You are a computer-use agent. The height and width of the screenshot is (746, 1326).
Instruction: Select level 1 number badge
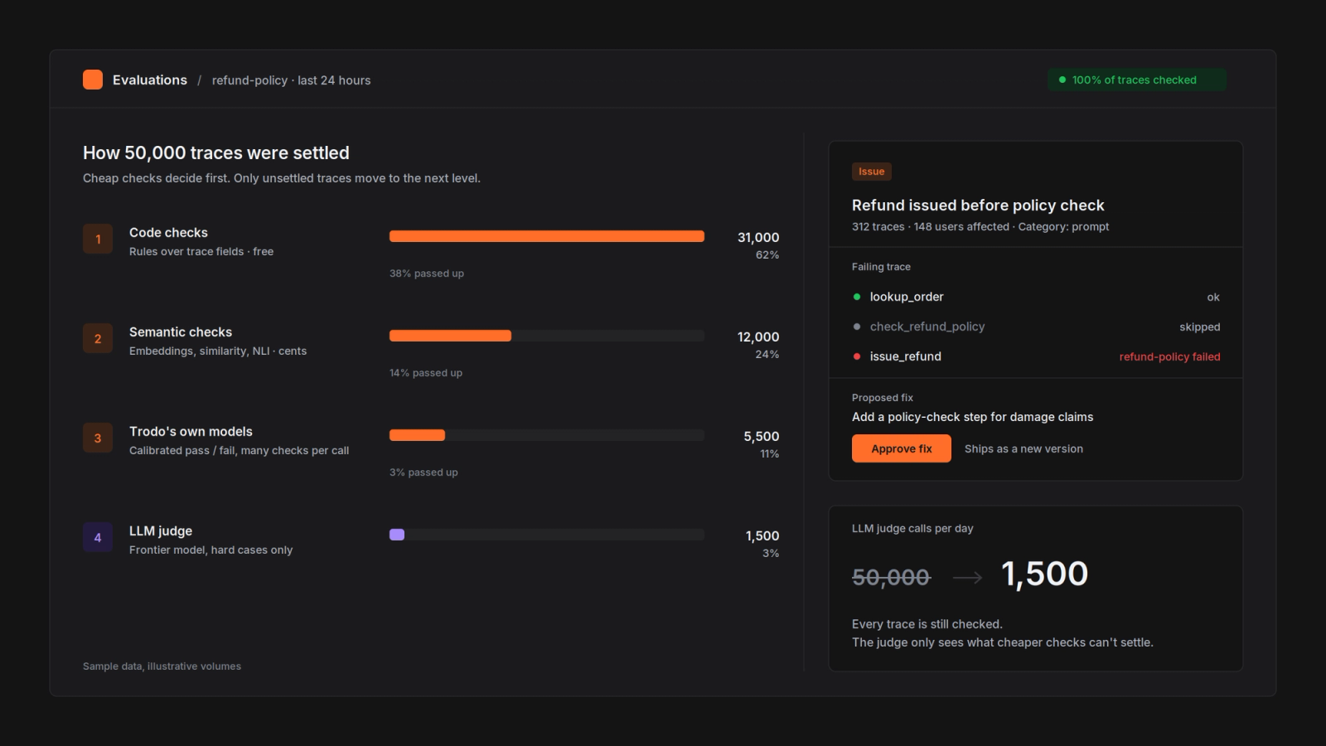(98, 239)
